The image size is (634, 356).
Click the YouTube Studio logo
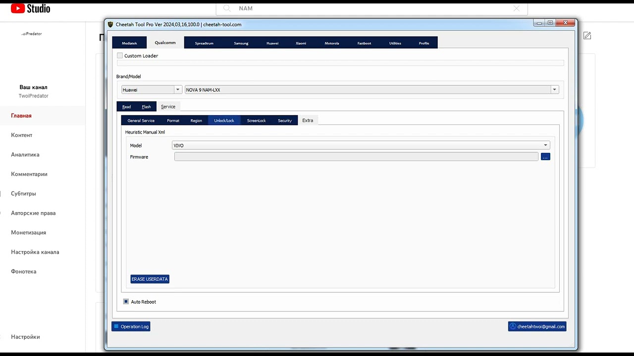(x=30, y=8)
